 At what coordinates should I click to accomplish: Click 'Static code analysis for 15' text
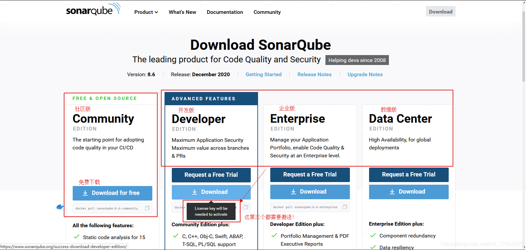[x=114, y=237]
